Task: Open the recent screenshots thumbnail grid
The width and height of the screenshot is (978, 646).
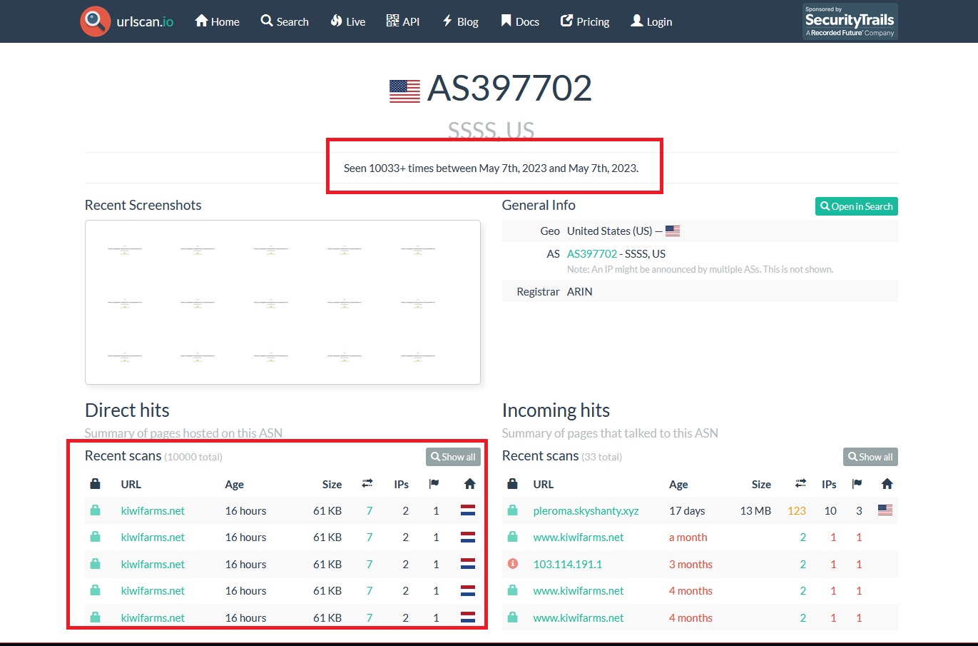Action: tap(282, 302)
